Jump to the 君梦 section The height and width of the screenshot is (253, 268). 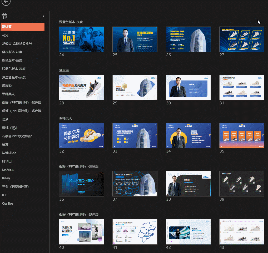tap(5, 119)
